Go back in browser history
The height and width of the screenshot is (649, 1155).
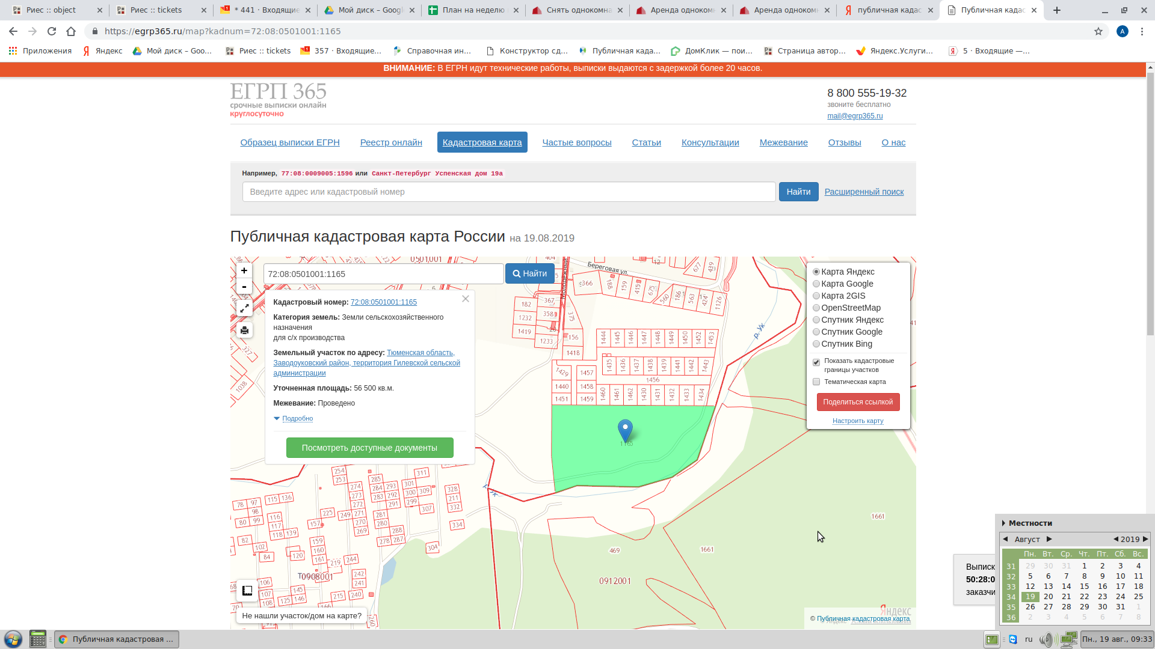click(13, 31)
